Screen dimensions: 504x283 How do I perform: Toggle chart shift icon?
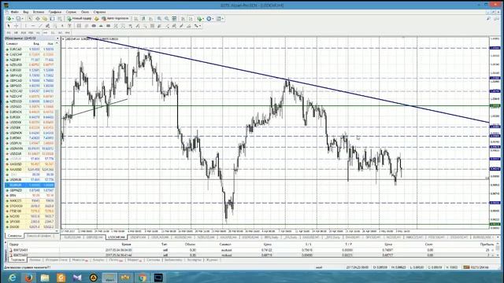(x=191, y=19)
